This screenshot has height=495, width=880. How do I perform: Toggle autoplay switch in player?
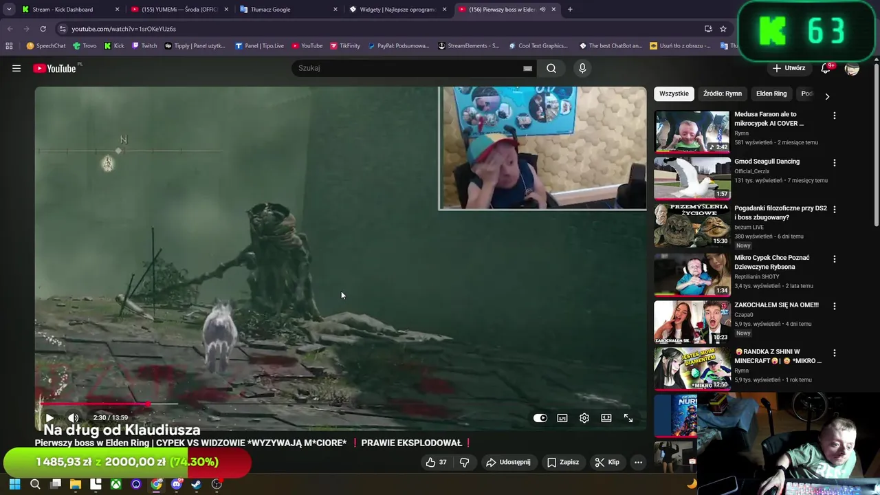point(540,417)
